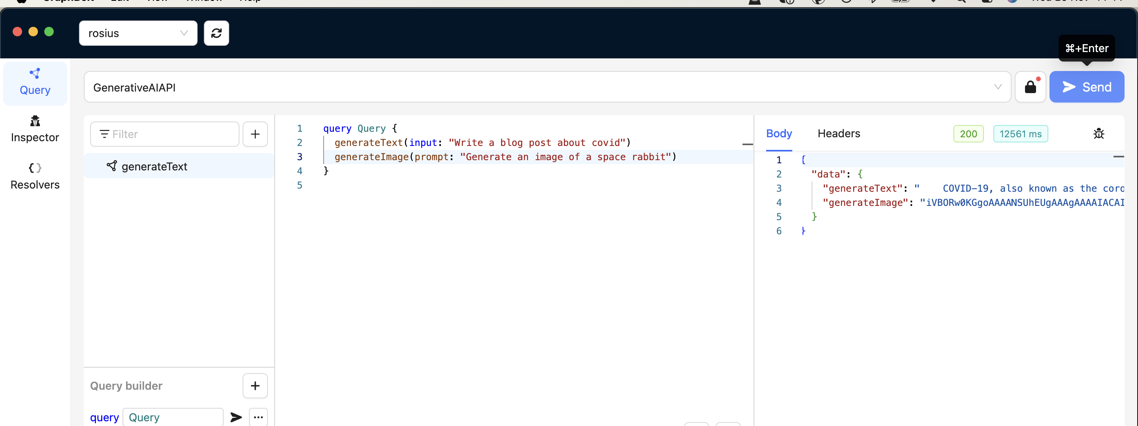Viewport: 1138px width, 426px height.
Task: Open the Query sidebar section
Action: click(x=35, y=82)
